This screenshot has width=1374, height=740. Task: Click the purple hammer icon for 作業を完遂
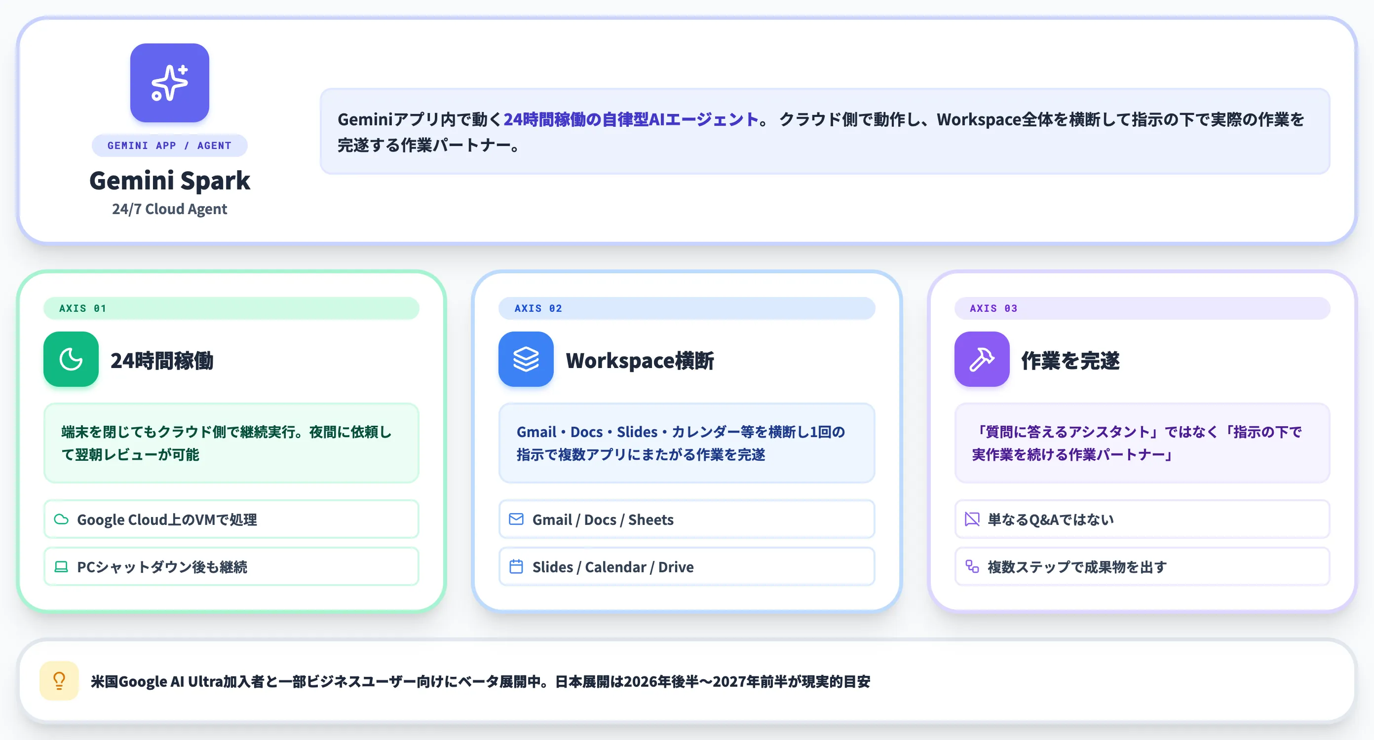click(982, 359)
